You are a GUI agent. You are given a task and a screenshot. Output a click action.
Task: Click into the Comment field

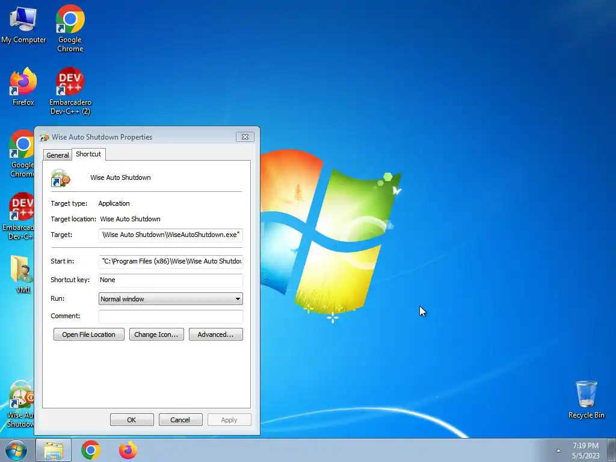point(170,316)
